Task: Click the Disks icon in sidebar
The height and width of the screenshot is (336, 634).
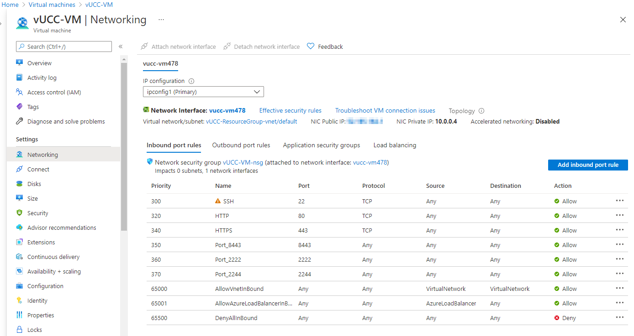Action: tap(19, 184)
